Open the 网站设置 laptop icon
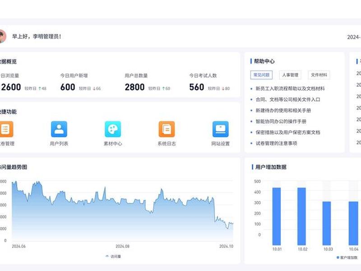 coord(221,129)
